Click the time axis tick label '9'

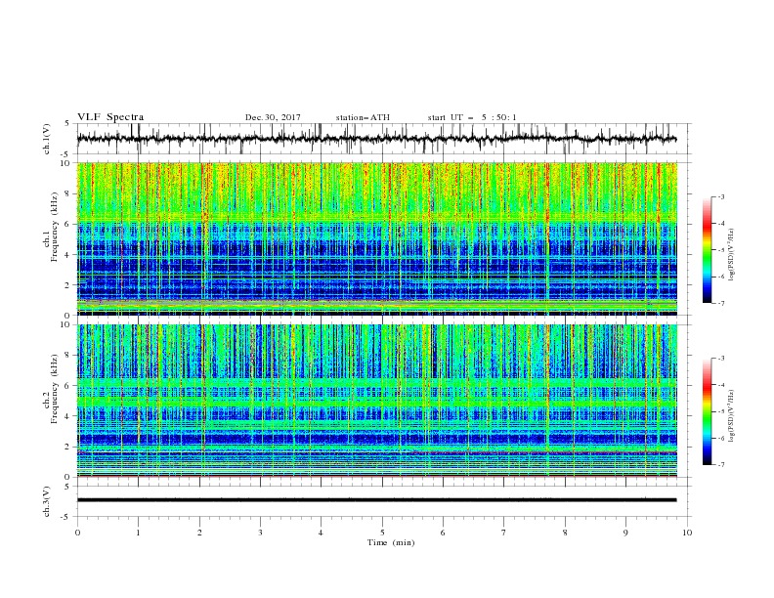click(x=625, y=533)
